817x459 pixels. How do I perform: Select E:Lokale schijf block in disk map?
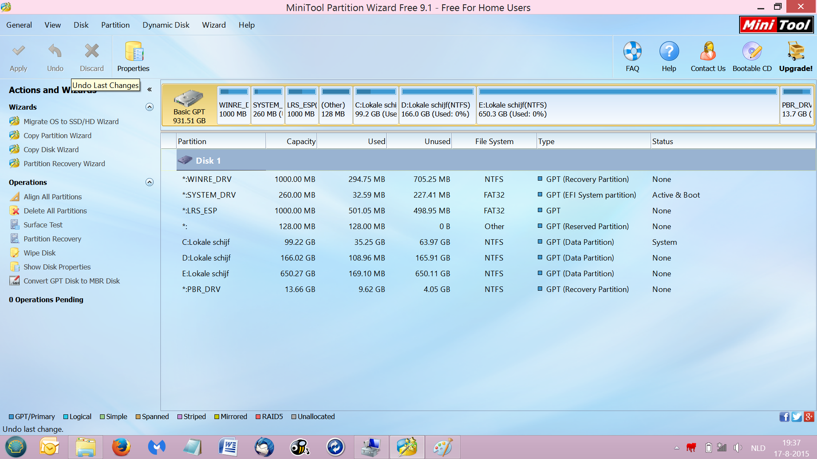[x=628, y=105]
